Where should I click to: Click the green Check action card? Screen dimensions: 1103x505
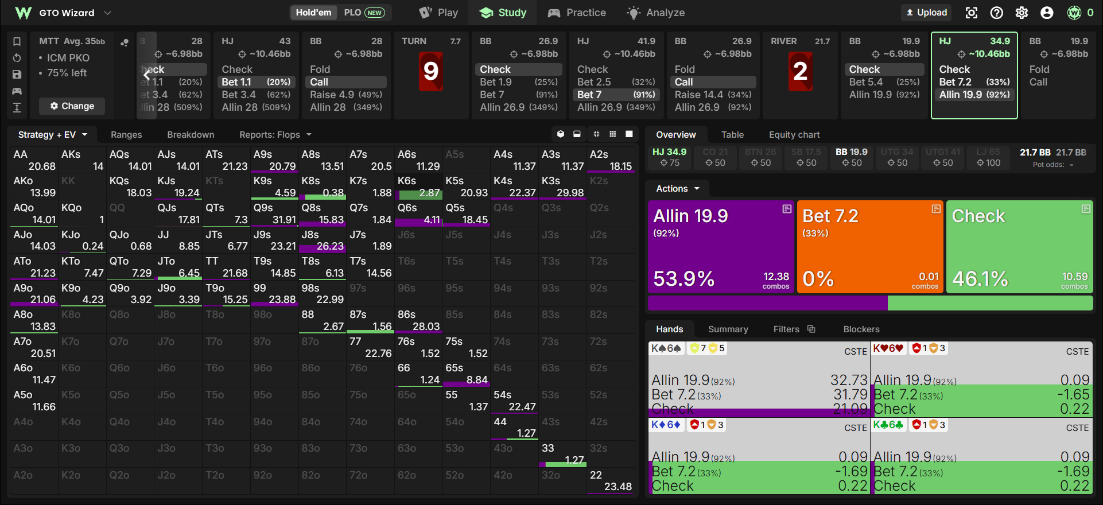coord(1019,247)
